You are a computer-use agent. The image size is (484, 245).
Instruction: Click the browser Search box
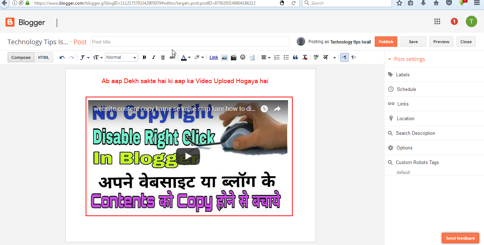tap(347, 3)
